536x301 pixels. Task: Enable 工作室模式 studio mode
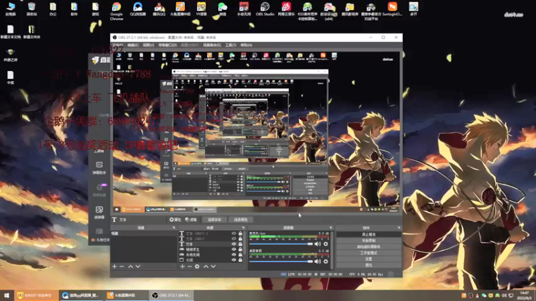click(368, 253)
